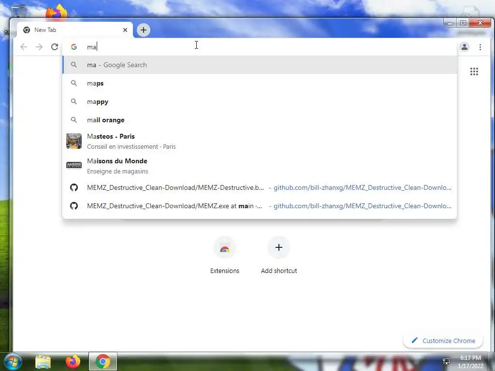Click the Recycle Bin desktop icon
This screenshot has width=495, height=371.
(x=19, y=10)
